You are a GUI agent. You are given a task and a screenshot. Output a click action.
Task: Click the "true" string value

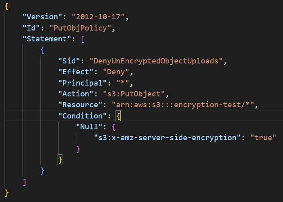[x=263, y=138]
